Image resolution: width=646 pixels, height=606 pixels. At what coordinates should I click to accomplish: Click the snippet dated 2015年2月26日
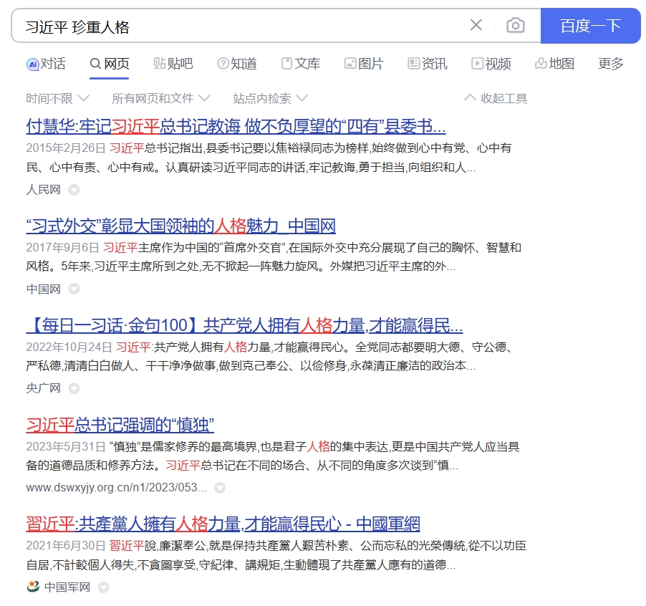tap(269, 158)
